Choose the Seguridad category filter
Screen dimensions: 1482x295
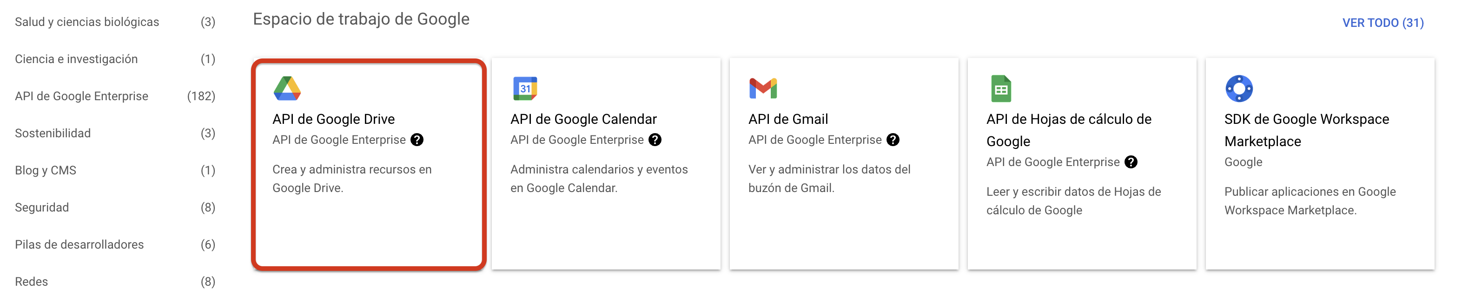(42, 208)
